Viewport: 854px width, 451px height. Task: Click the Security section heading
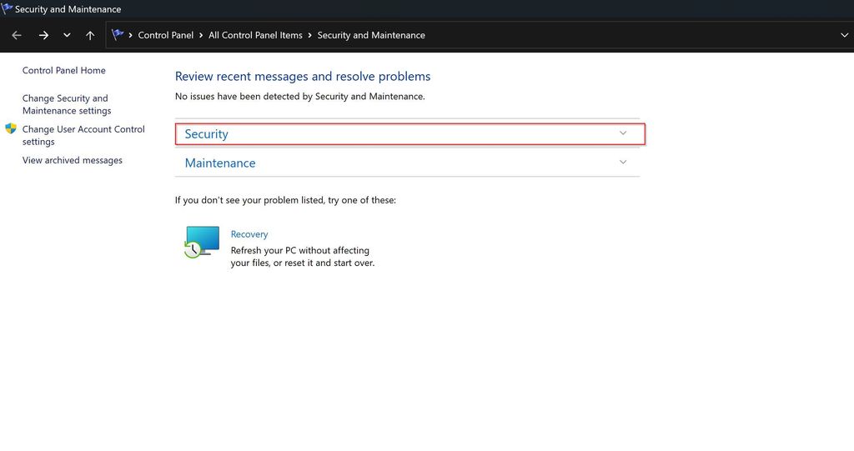tap(207, 134)
